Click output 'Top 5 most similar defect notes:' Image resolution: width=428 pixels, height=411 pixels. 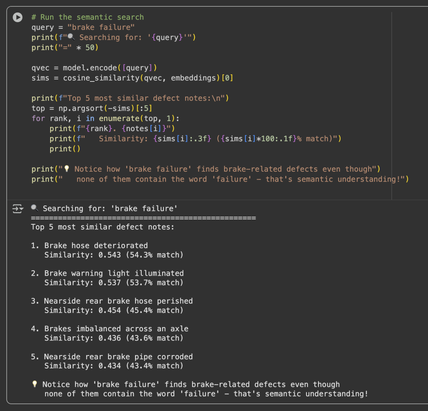103,227
